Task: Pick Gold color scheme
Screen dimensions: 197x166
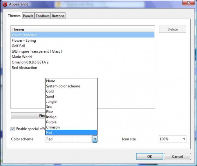Action: [71, 91]
